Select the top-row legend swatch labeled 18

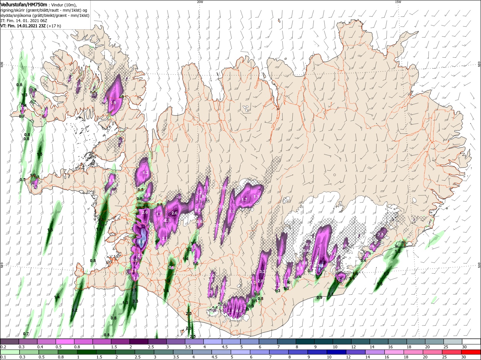point(416,342)
